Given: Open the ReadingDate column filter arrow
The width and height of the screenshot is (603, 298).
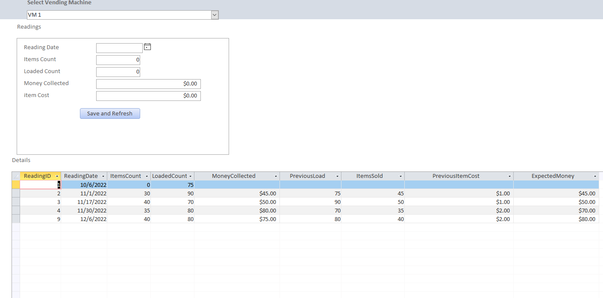Looking at the screenshot, I should point(103,176).
